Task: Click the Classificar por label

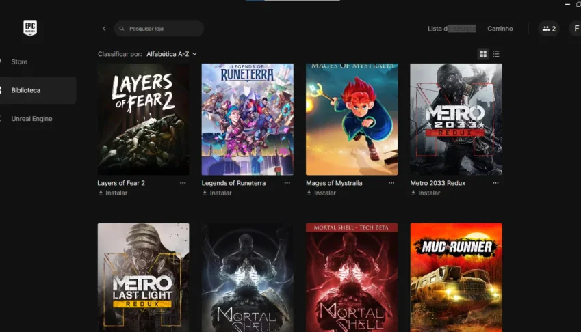Action: (120, 54)
